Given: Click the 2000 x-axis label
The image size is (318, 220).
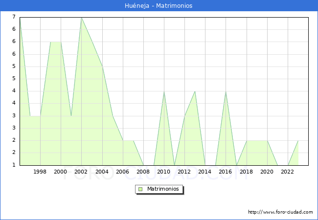Looking at the screenshot, I should 61,172.
